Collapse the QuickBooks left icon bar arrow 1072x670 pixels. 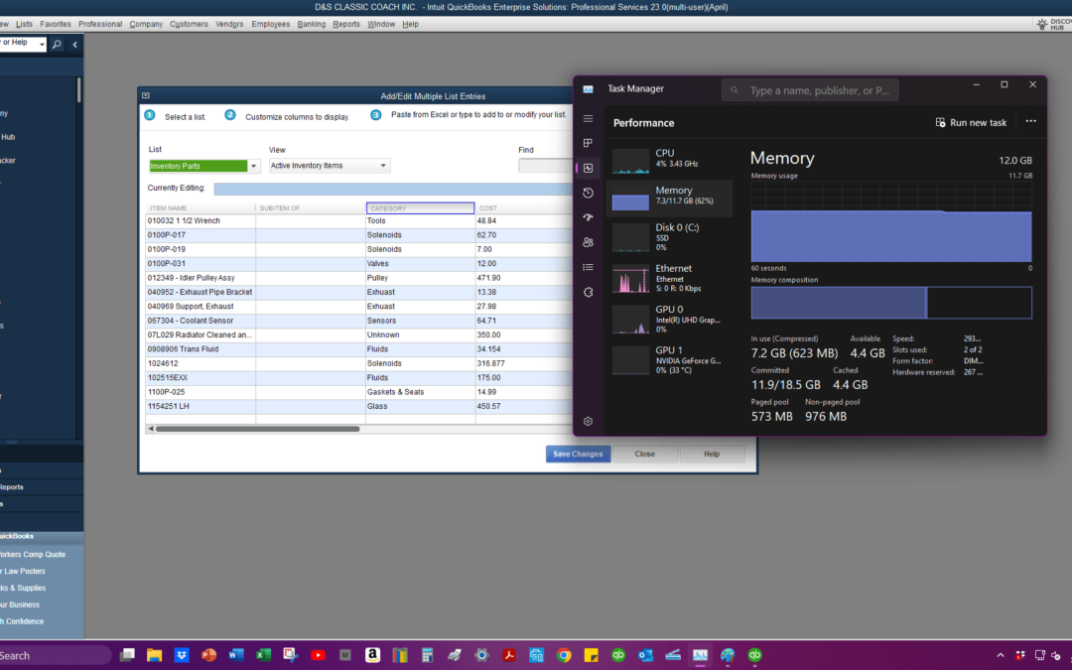click(x=74, y=45)
